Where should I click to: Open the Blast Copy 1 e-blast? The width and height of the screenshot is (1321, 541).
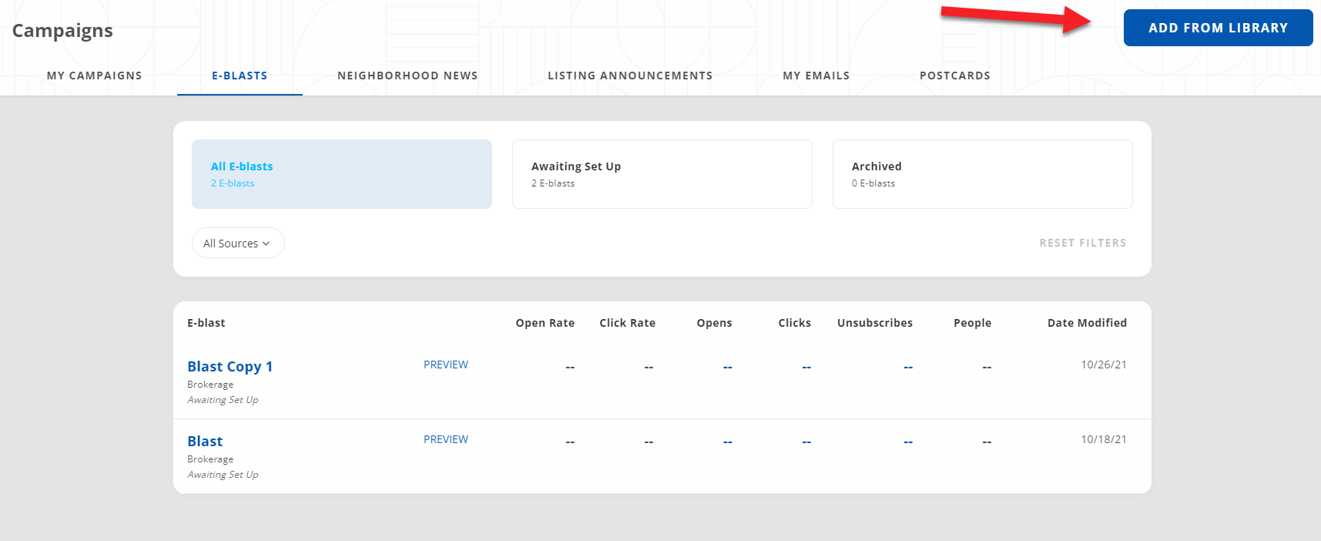(230, 367)
